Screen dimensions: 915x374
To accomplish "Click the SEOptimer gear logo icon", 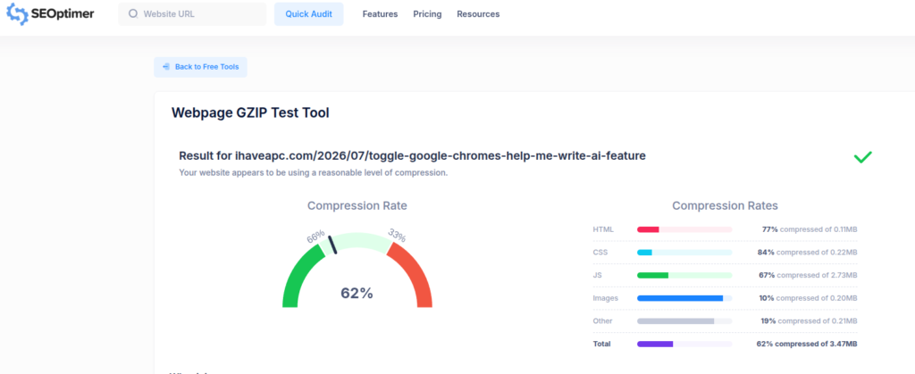I will 17,14.
